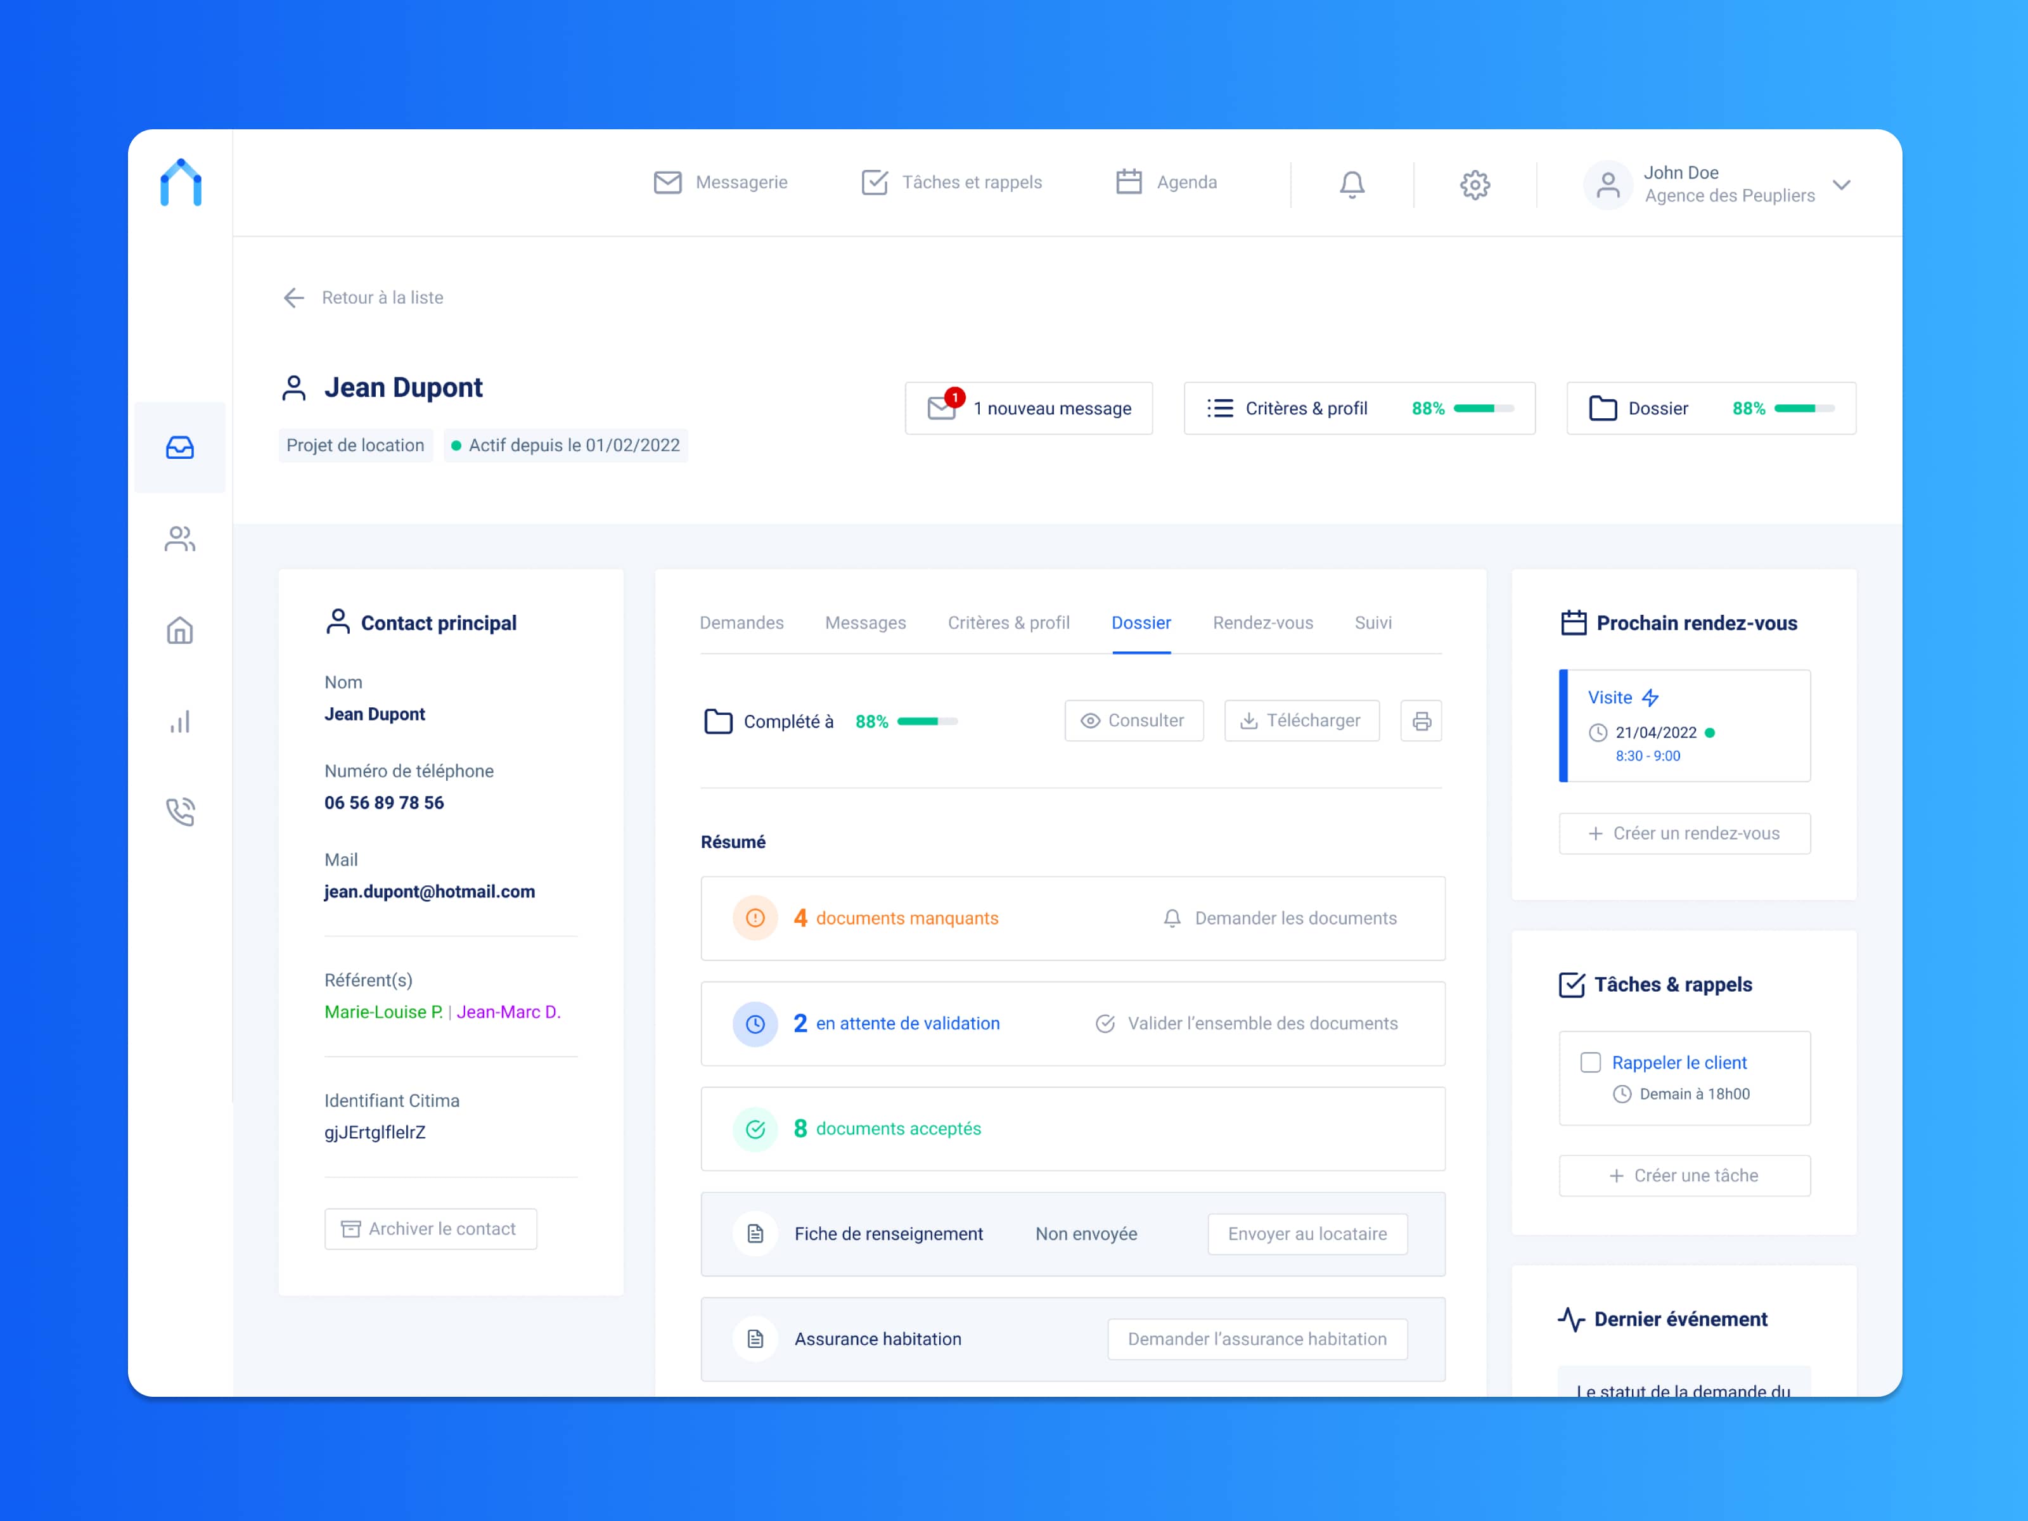Viewport: 2028px width, 1521px height.
Task: Click the orange missing documents alert icon
Action: [x=755, y=918]
